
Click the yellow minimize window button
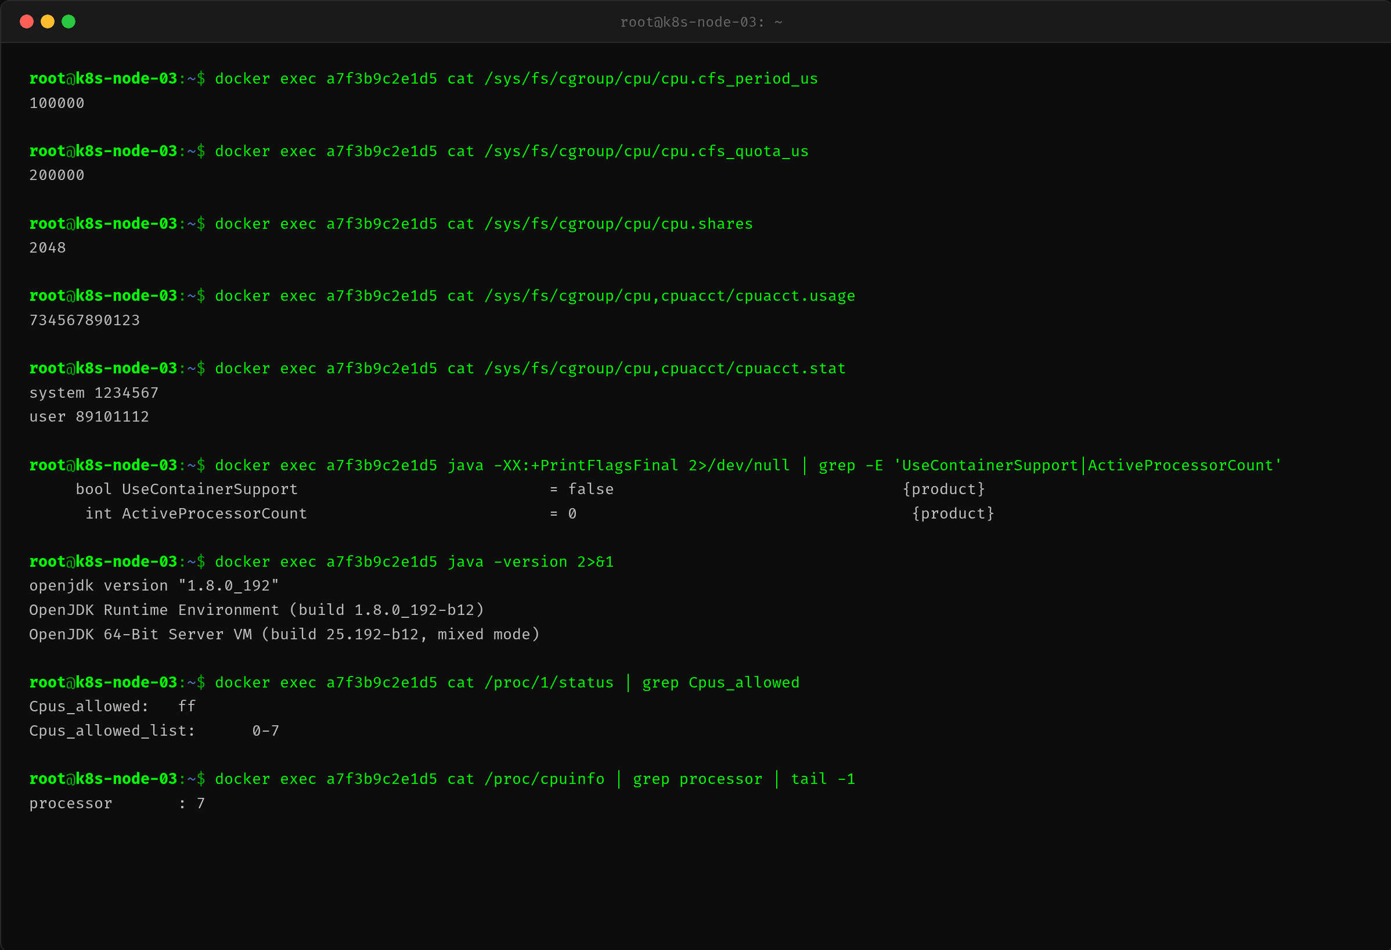[x=48, y=22]
